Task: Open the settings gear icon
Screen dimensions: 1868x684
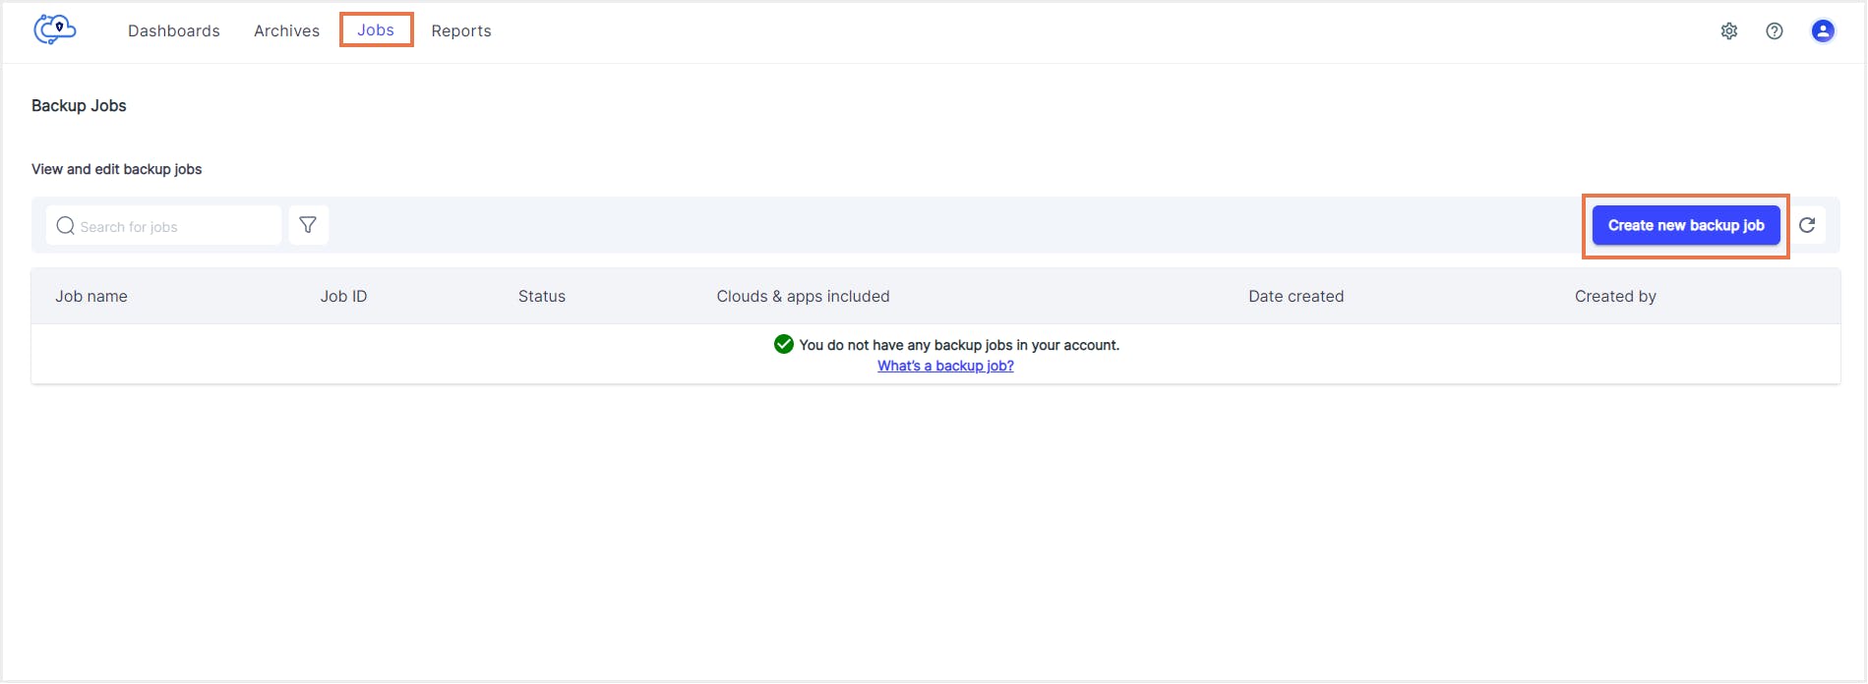Action: 1729,31
